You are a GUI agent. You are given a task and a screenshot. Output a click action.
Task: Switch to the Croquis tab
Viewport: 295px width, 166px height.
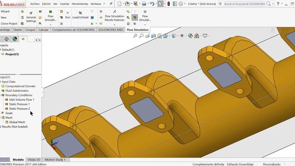point(30,30)
